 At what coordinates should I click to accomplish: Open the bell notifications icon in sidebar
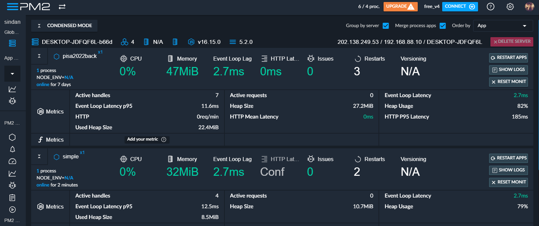tap(12, 149)
